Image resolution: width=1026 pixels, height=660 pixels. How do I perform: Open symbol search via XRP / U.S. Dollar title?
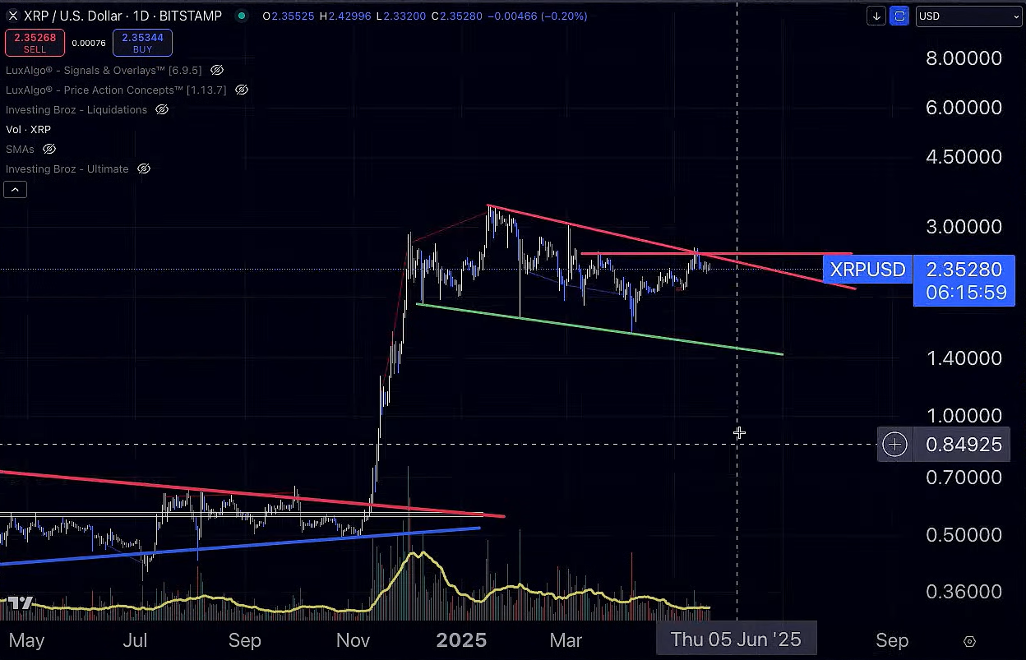[123, 16]
